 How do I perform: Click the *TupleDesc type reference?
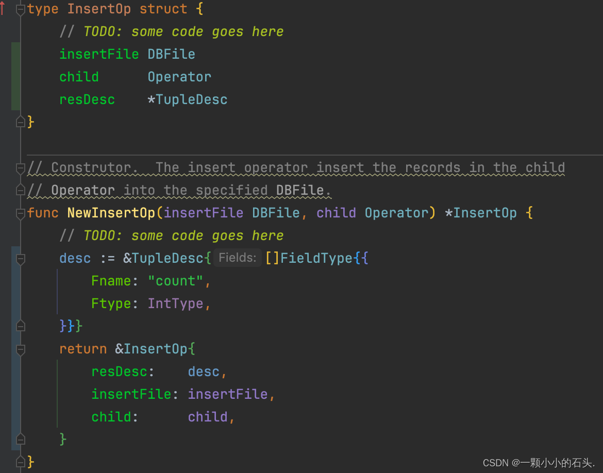187,99
